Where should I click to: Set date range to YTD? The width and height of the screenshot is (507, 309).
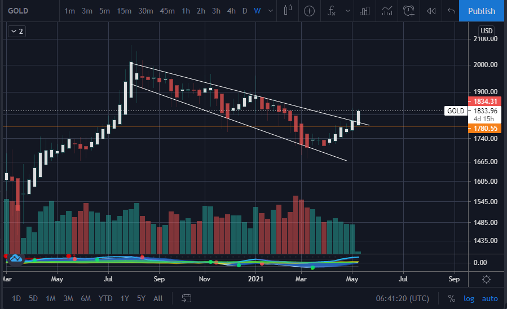pyautogui.click(x=105, y=298)
